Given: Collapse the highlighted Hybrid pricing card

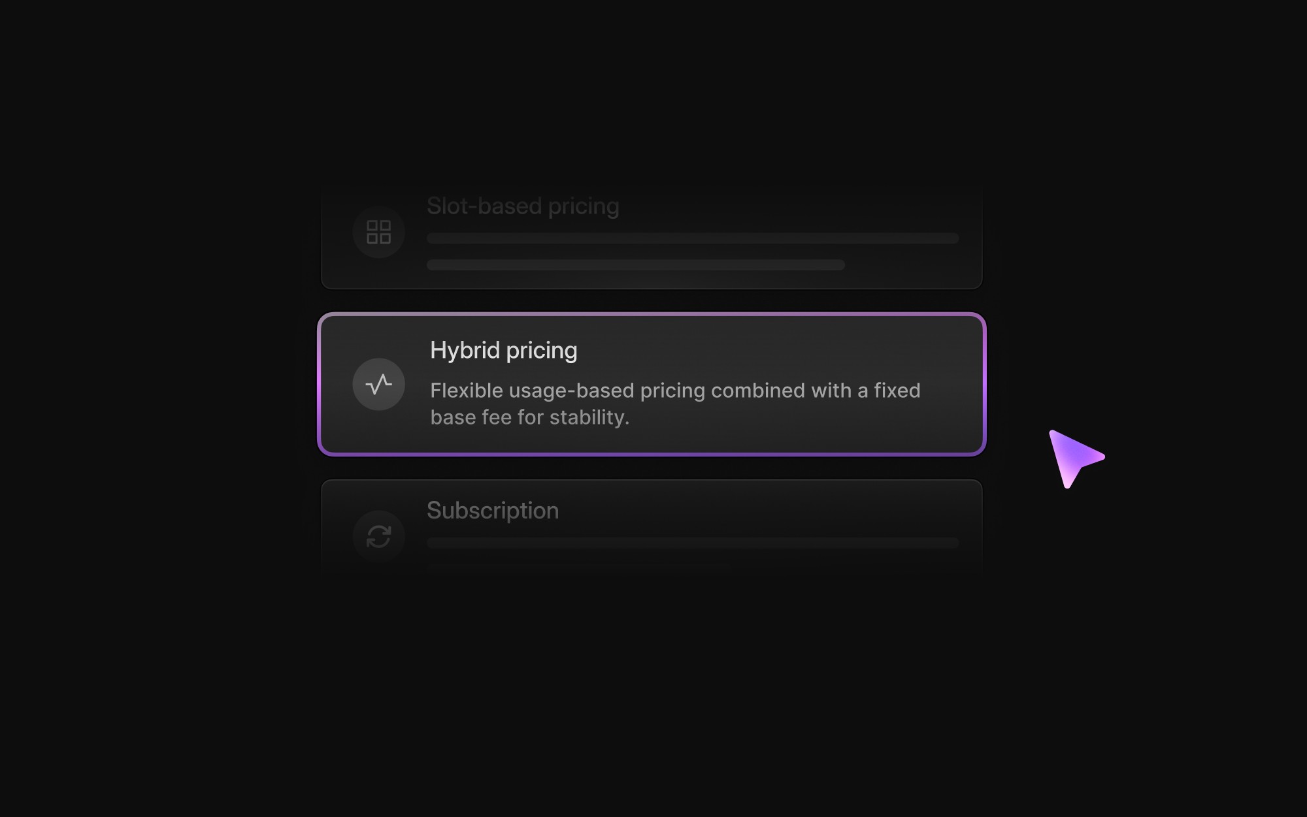Looking at the screenshot, I should (x=652, y=385).
